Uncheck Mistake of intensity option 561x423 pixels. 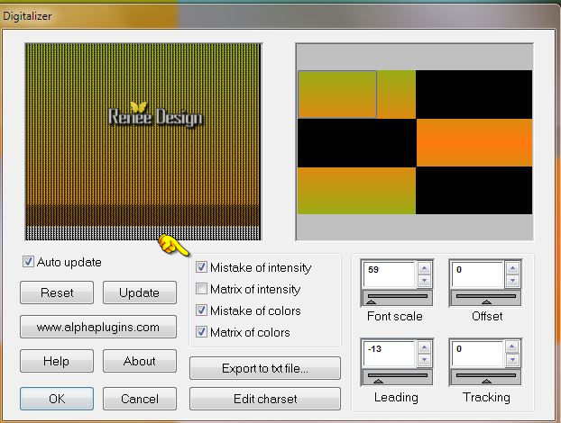point(201,267)
